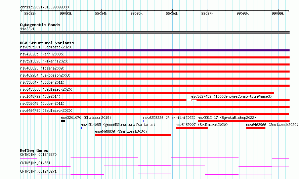Click the Cytogenetic Bands track title
The image size is (299, 179).
40,25
